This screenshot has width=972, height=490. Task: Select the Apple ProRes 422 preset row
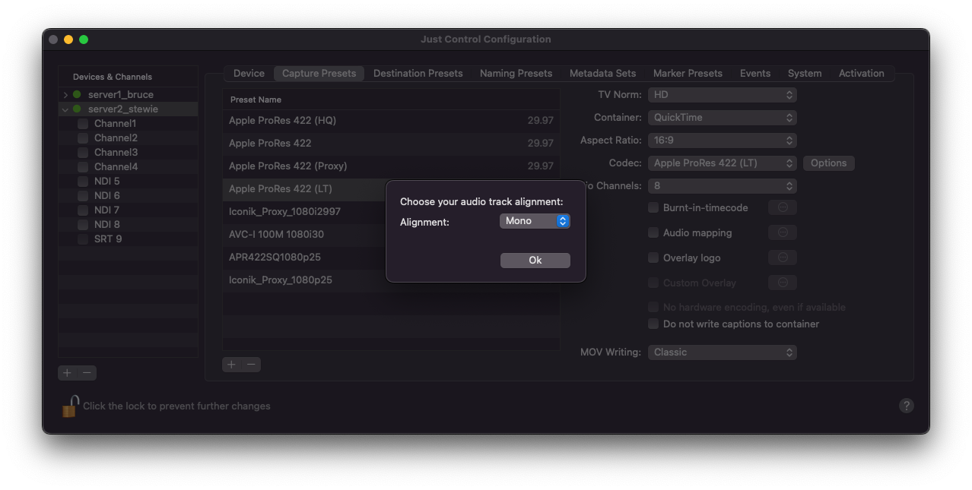click(x=391, y=144)
